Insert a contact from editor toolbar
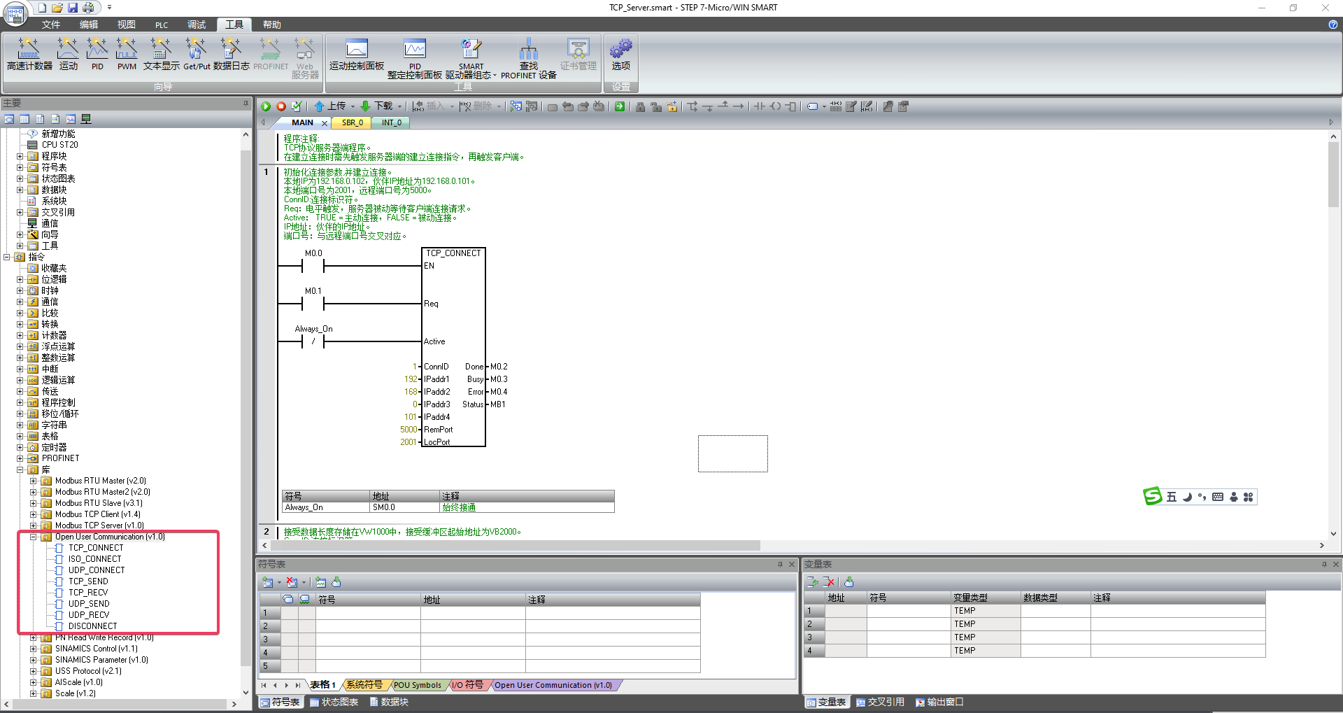 (x=759, y=106)
